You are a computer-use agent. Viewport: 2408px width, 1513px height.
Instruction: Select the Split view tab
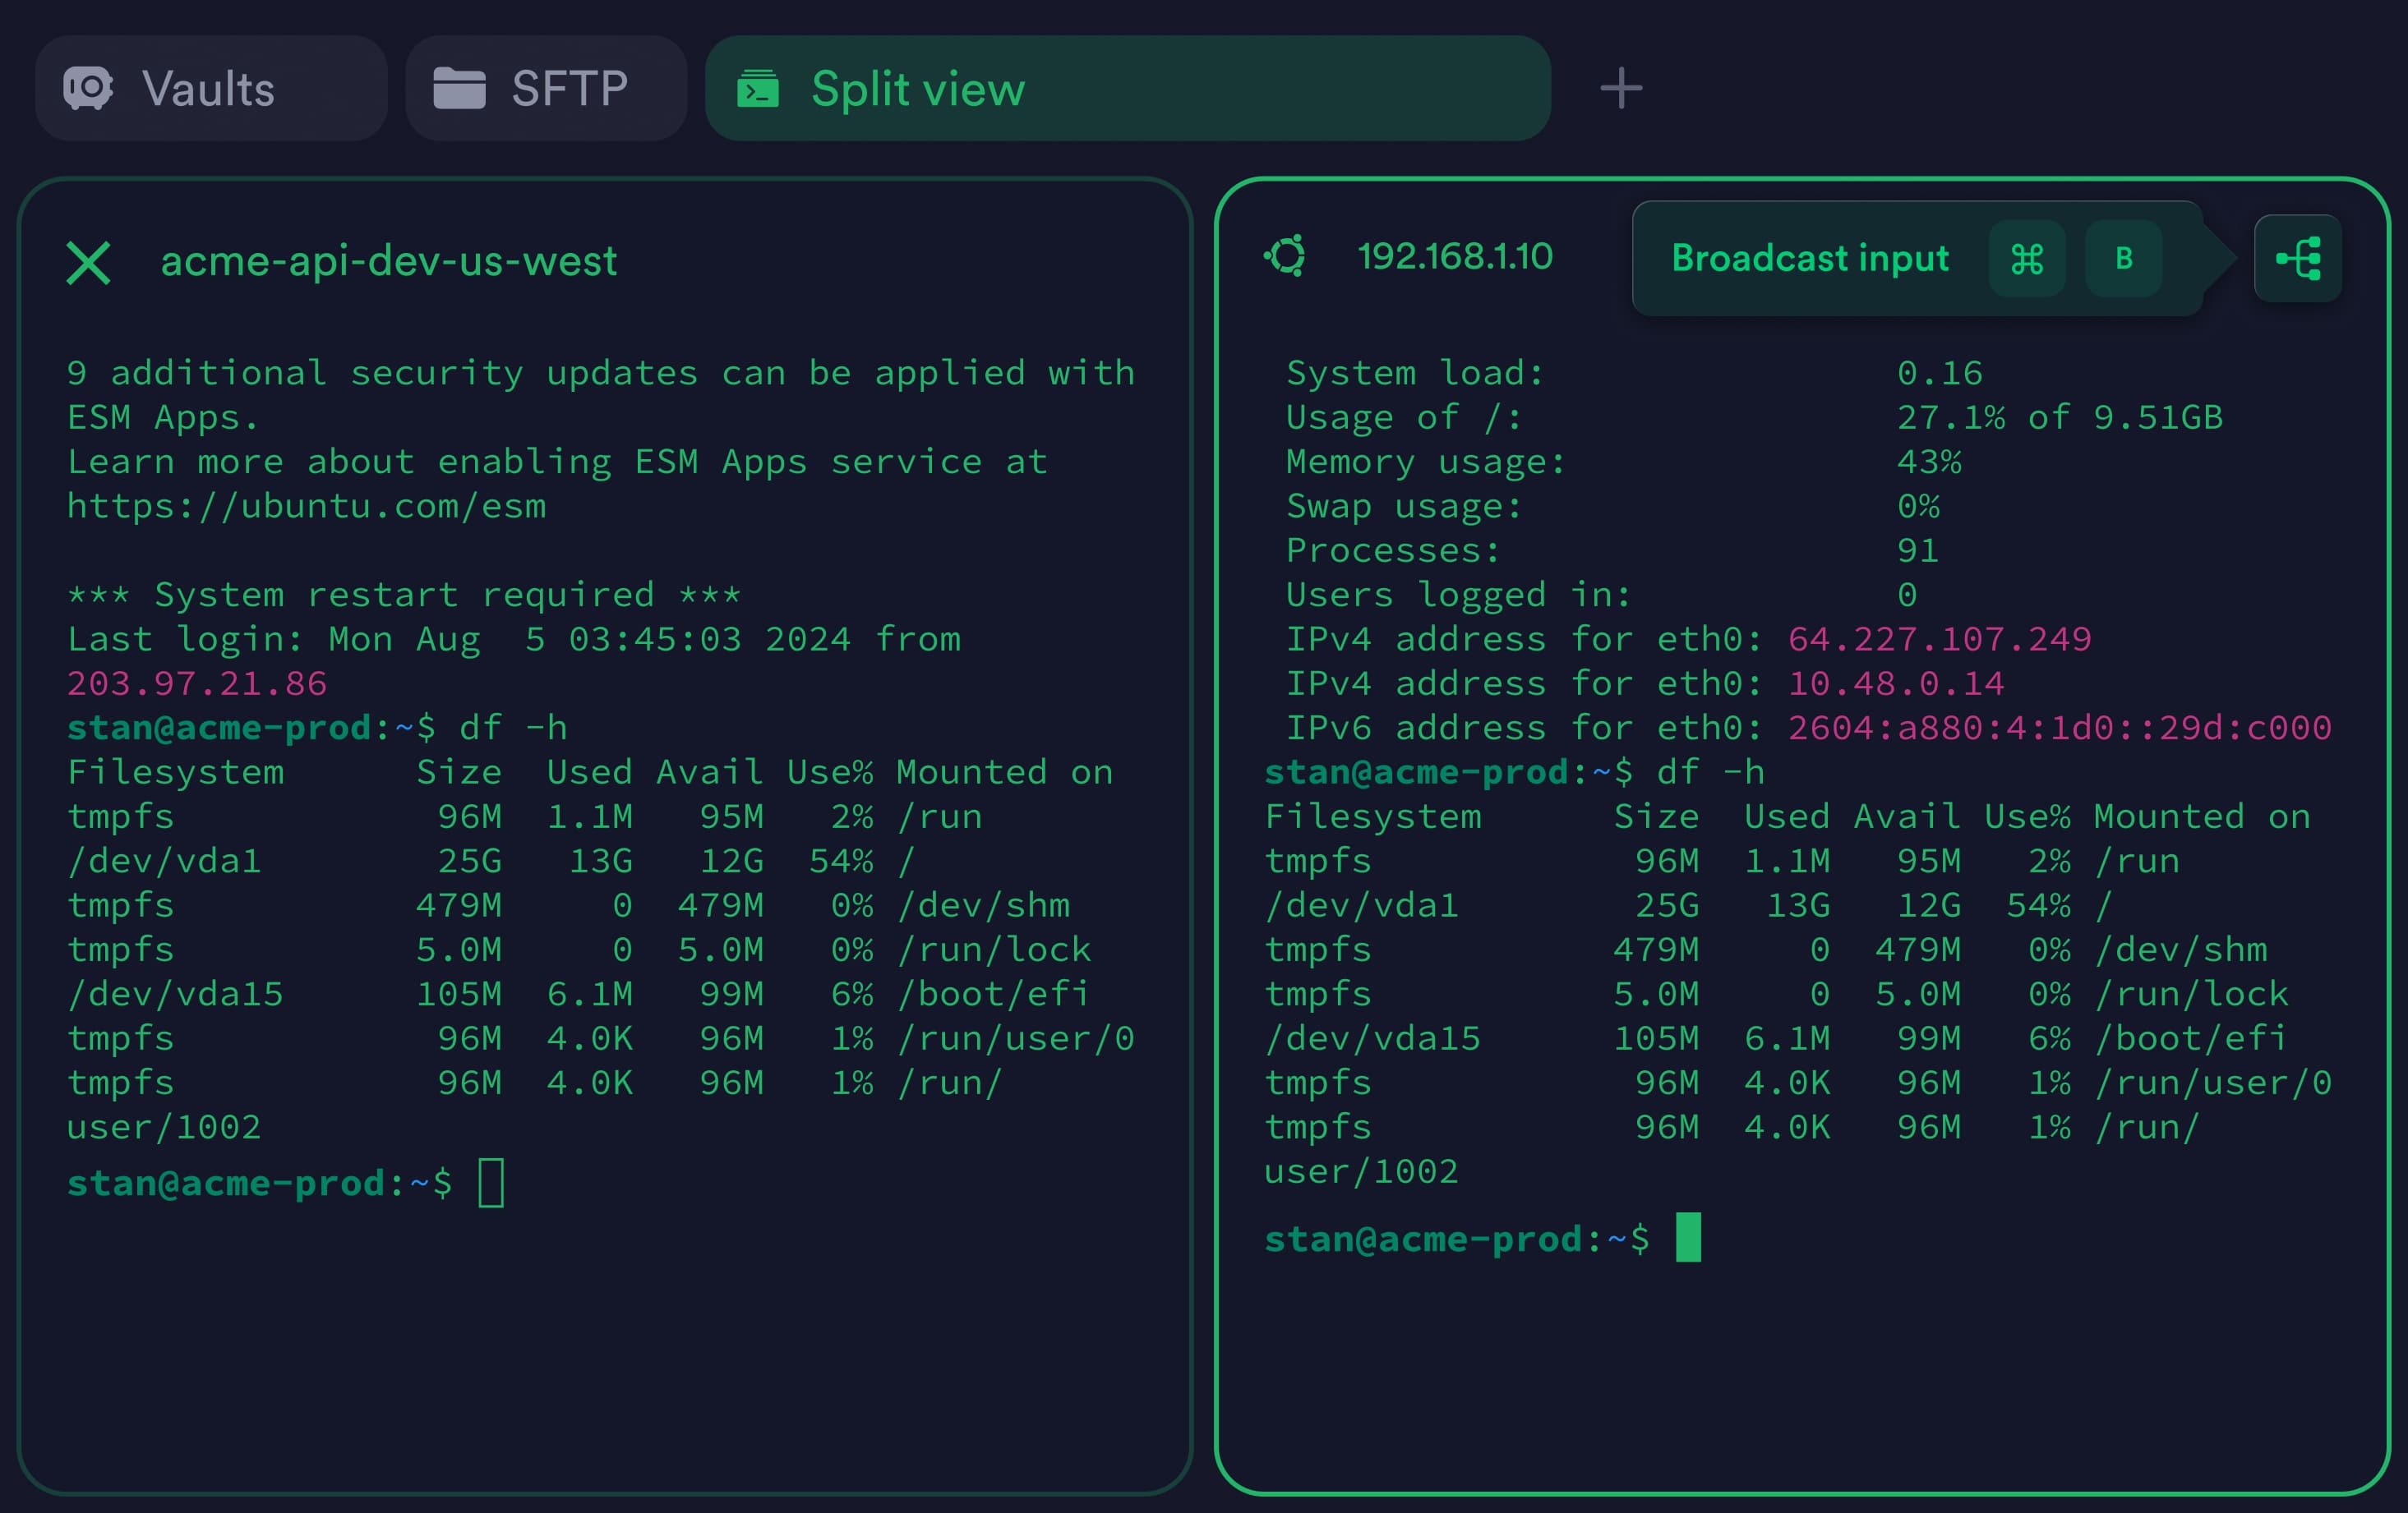[1128, 88]
